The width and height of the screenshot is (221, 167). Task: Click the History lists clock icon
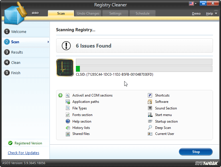click(68, 128)
